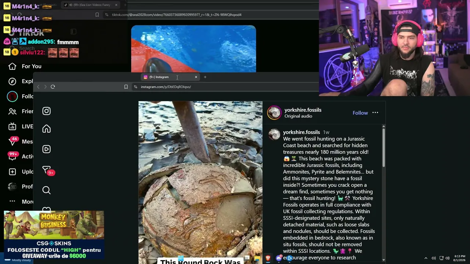Open a new tab beside Instagram tab
Viewport: 470px width, 264px height.
[205, 77]
